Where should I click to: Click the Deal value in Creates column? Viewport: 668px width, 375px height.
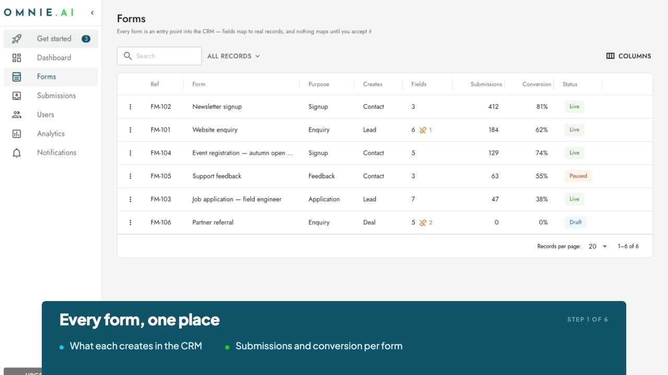point(369,222)
